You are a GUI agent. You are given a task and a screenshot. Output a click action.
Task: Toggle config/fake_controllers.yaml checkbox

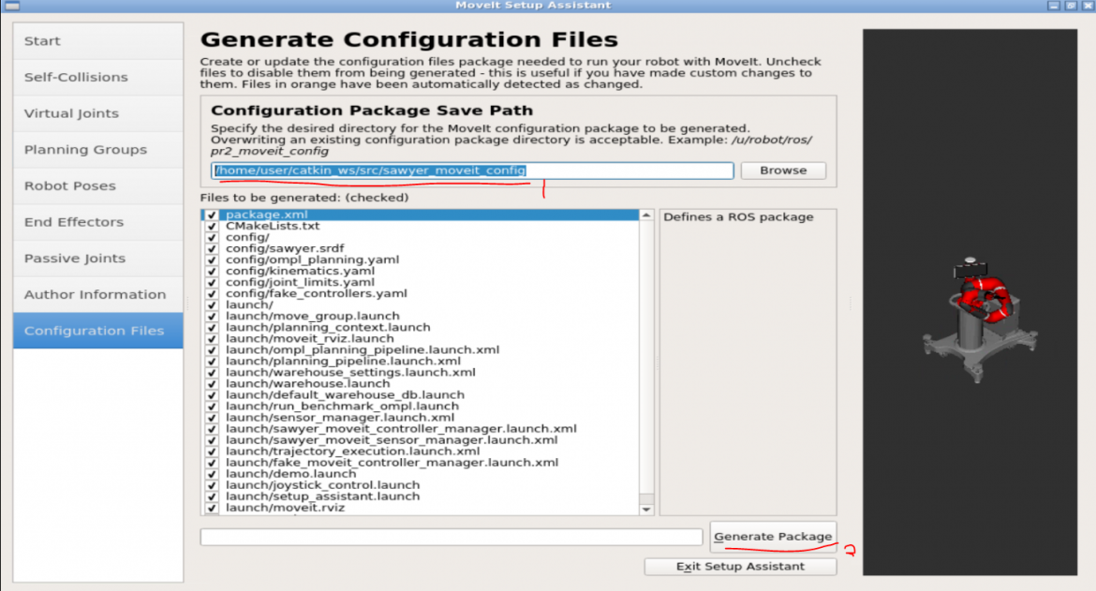[x=212, y=293]
